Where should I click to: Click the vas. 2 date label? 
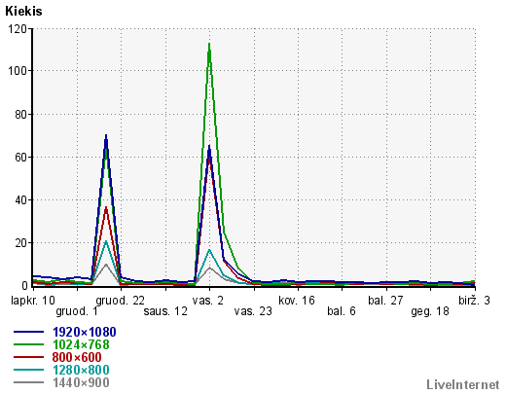[208, 301]
